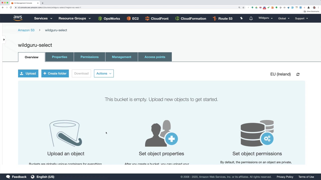Expand the left navigation side panel
Viewport: 321px width, 180px height.
[4, 39]
